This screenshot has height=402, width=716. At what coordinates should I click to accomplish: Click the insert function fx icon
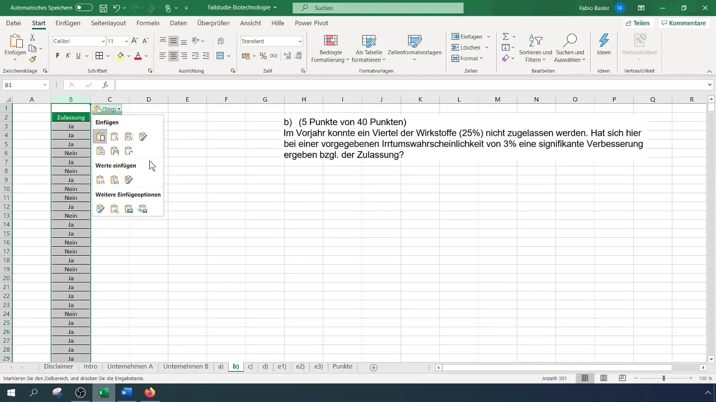coord(105,85)
